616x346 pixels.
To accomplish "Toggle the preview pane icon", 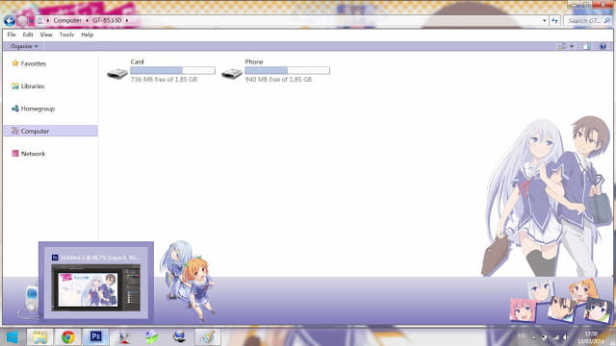I will [x=586, y=46].
